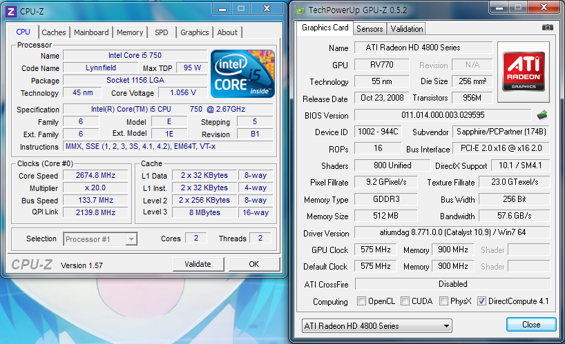Click the OK button
This screenshot has height=344, width=565.
[253, 264]
